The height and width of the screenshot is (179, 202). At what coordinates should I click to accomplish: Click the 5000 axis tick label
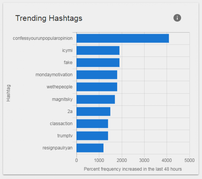[x=189, y=160]
